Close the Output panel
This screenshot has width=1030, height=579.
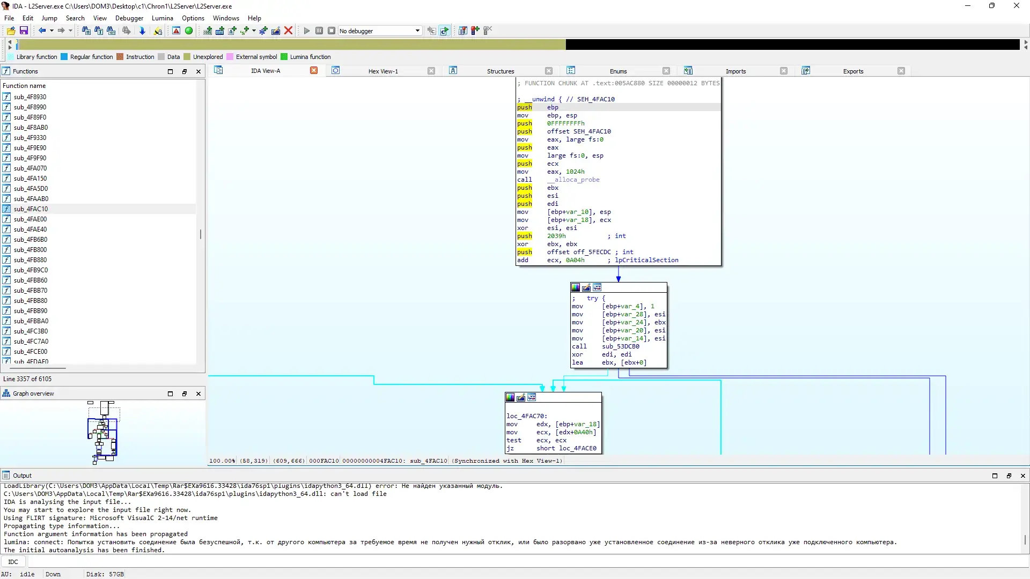pyautogui.click(x=1022, y=476)
